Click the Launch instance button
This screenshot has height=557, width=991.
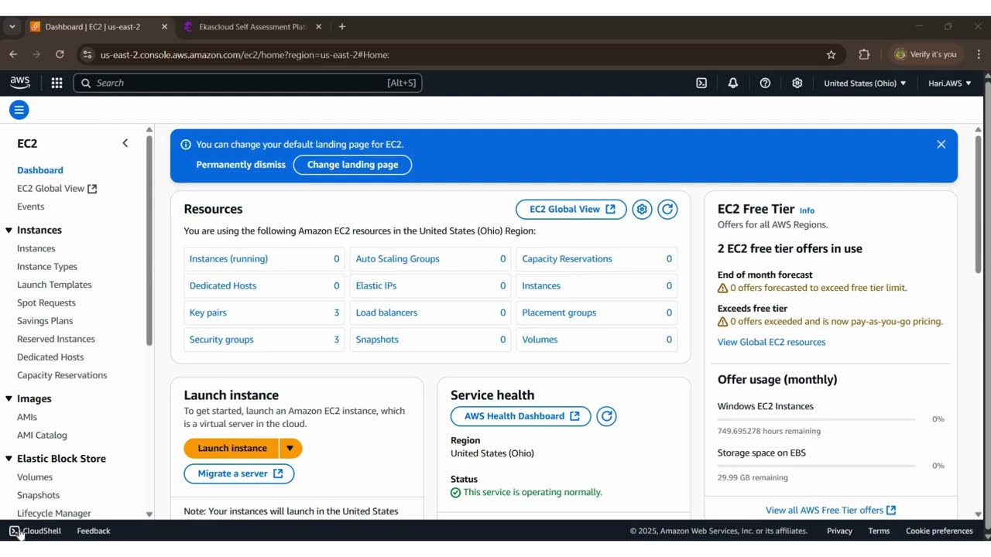(231, 448)
